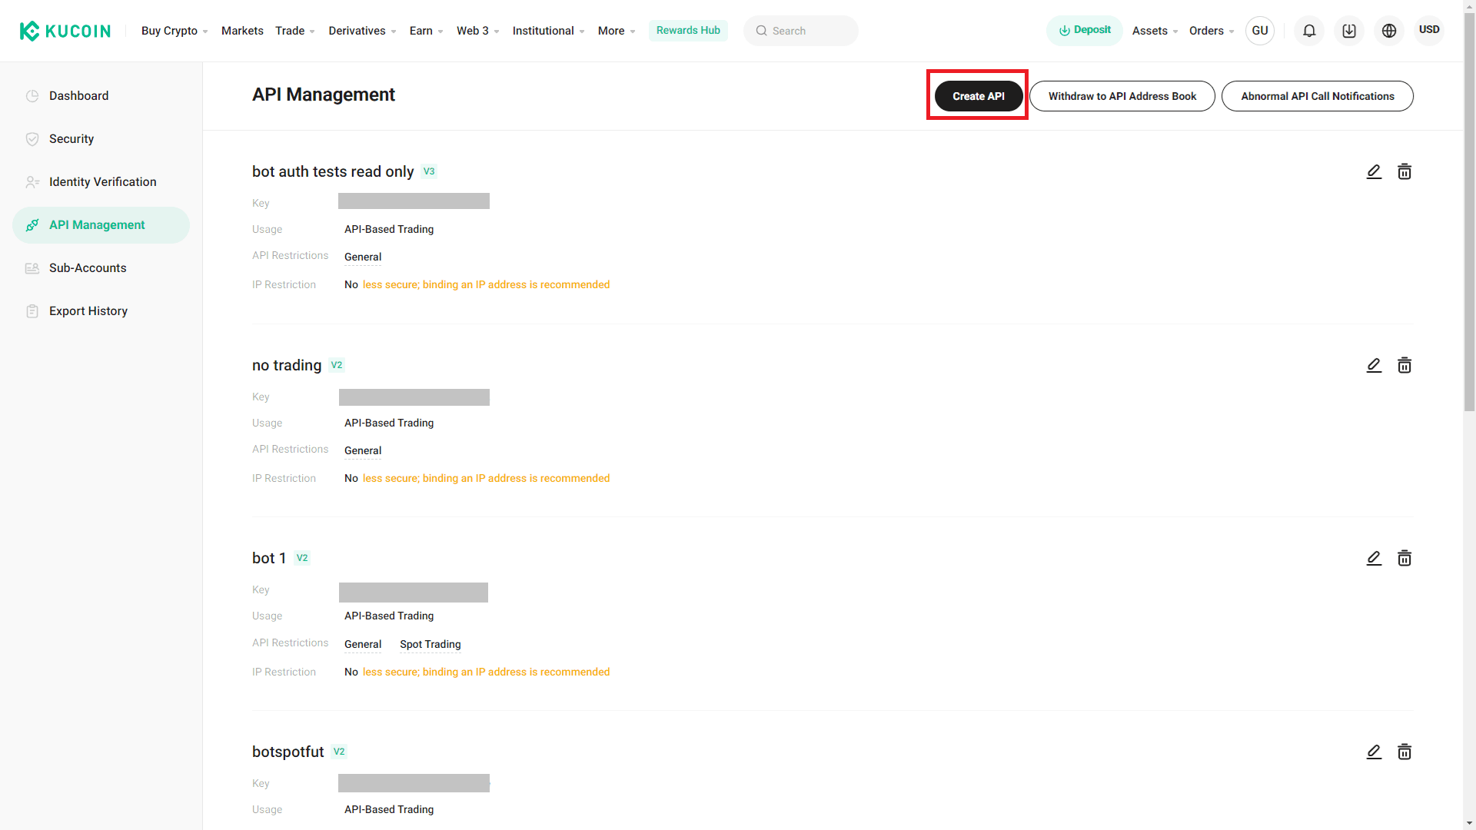Click the page vertical scrollbar
The image size is (1476, 830).
pos(1469,211)
